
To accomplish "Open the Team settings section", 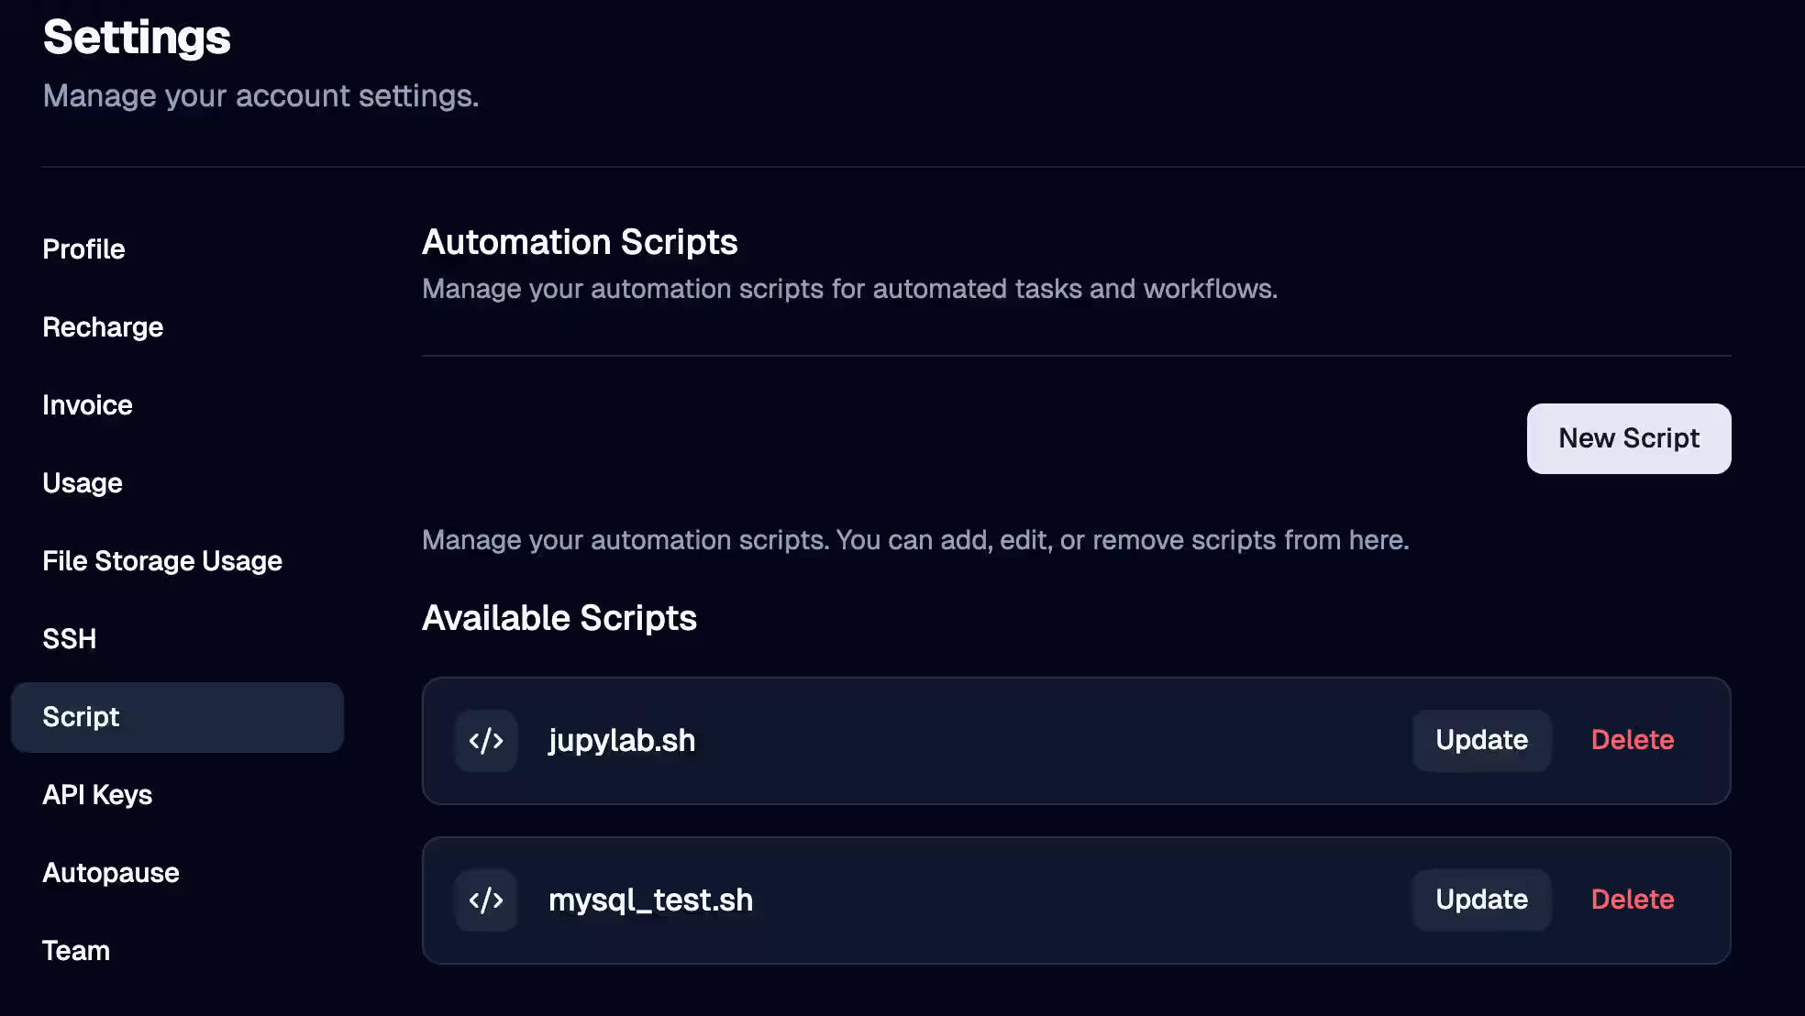I will (x=76, y=950).
